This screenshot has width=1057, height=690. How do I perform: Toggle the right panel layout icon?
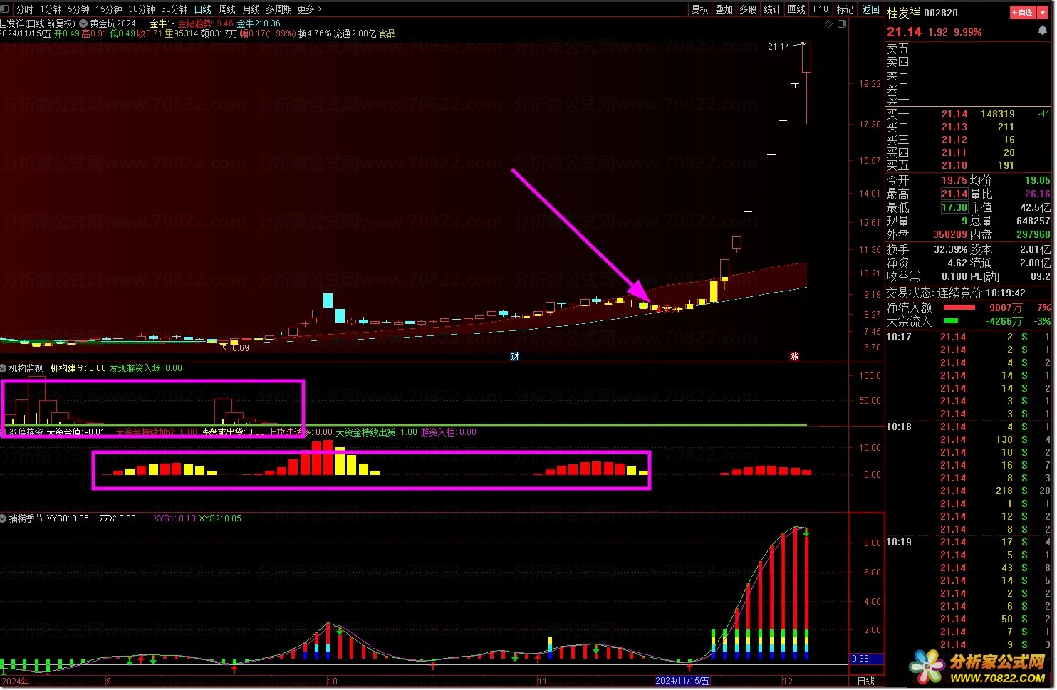pyautogui.click(x=841, y=23)
